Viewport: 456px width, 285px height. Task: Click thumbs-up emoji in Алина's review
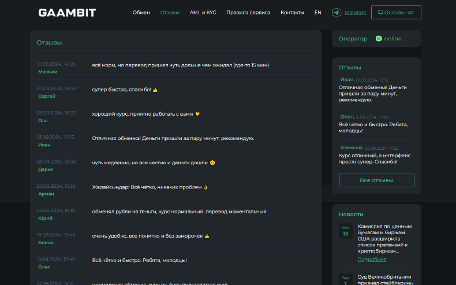coord(207,236)
